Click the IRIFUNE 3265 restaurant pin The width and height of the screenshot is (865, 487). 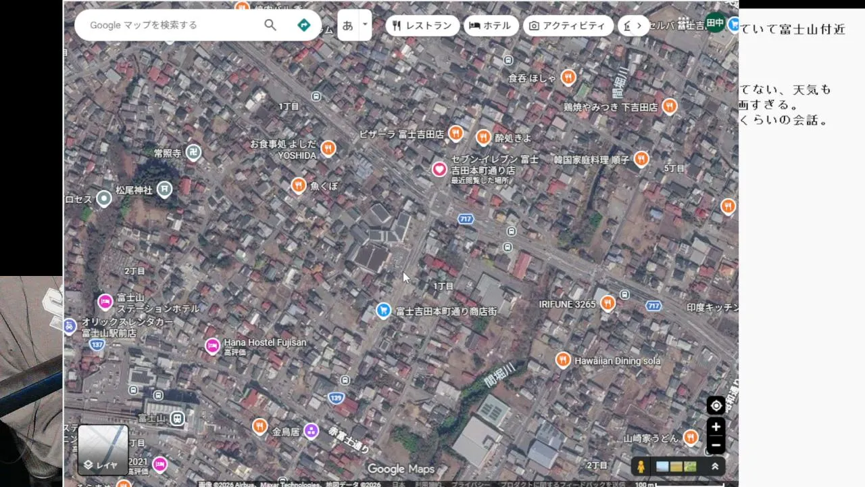608,303
